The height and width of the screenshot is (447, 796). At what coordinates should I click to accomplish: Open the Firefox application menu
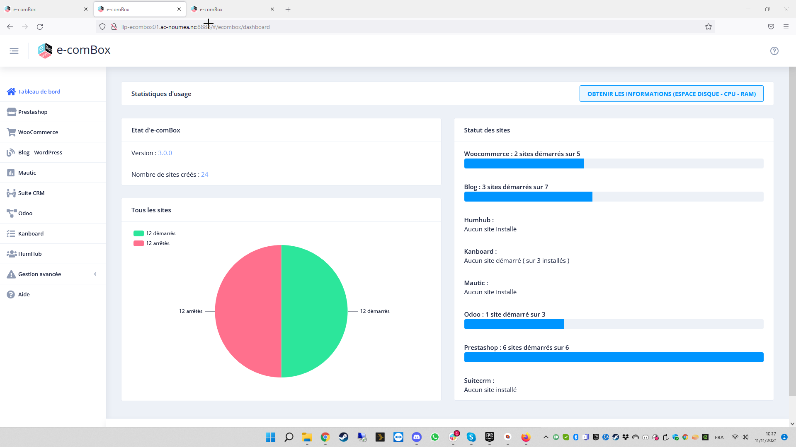(x=786, y=26)
